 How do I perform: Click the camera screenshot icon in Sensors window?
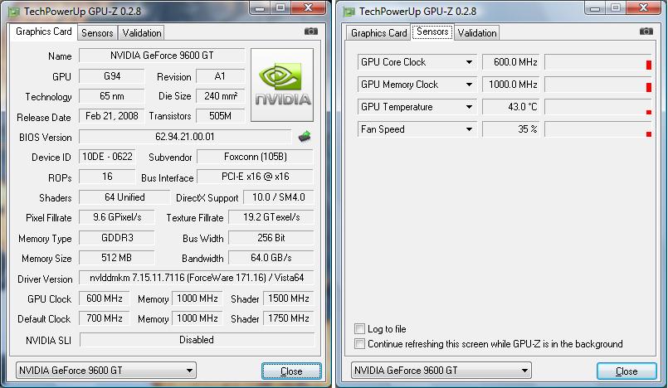click(x=646, y=31)
